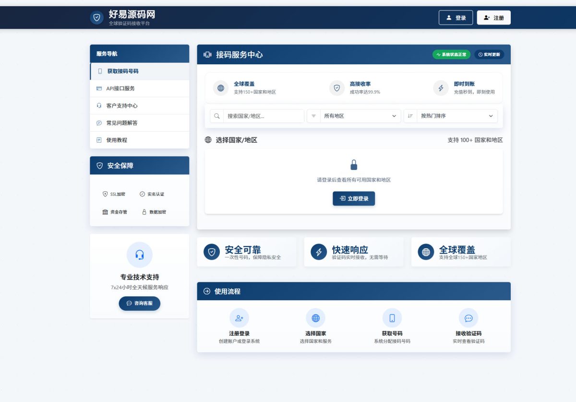Image resolution: width=576 pixels, height=402 pixels.
Task: Click the globe icon beside 选择国家/地区
Action: click(208, 140)
